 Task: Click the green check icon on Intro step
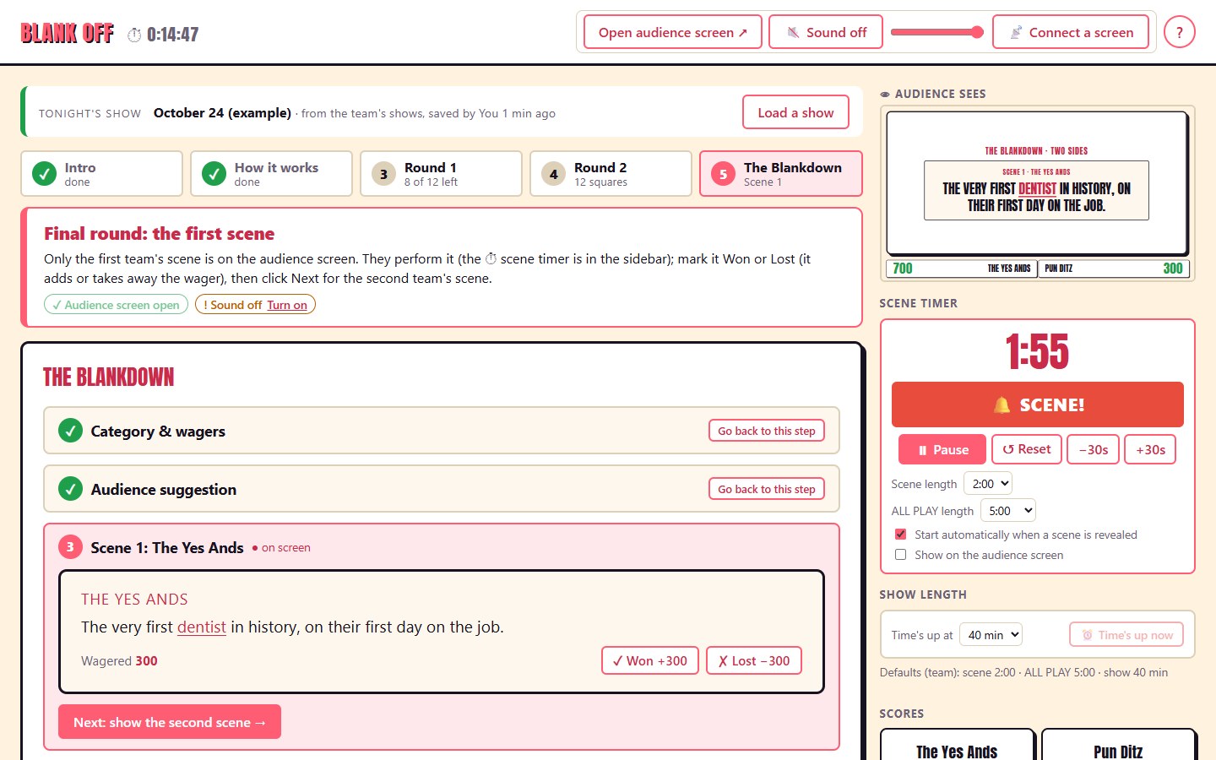pos(44,174)
